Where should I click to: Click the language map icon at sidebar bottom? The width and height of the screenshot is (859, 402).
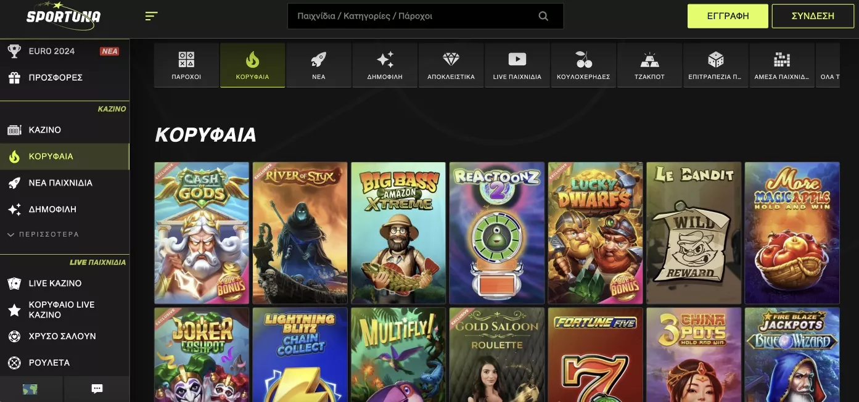pyautogui.click(x=30, y=389)
